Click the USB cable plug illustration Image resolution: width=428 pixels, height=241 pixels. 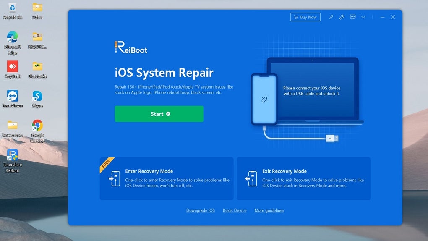pos(331,139)
